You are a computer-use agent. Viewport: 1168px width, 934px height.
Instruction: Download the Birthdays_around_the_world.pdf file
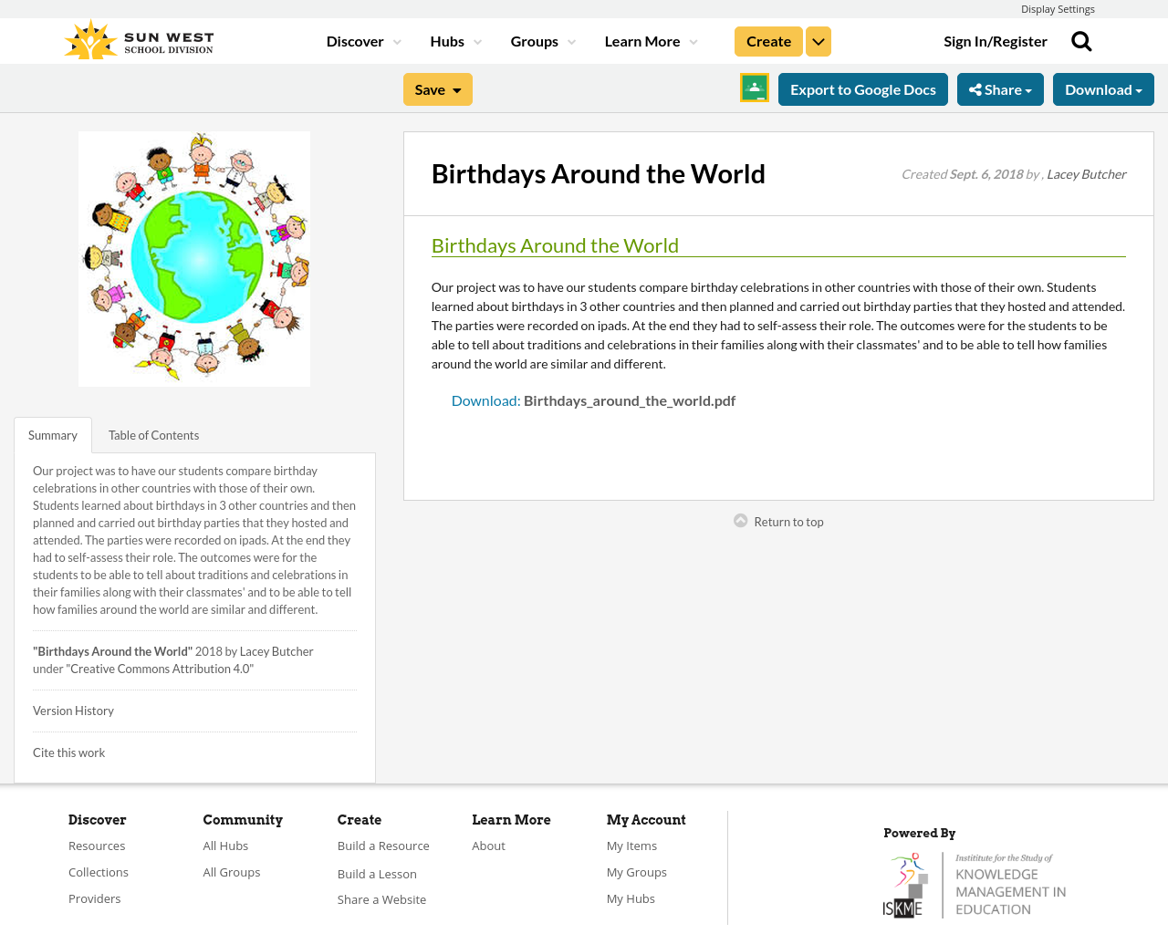click(630, 399)
